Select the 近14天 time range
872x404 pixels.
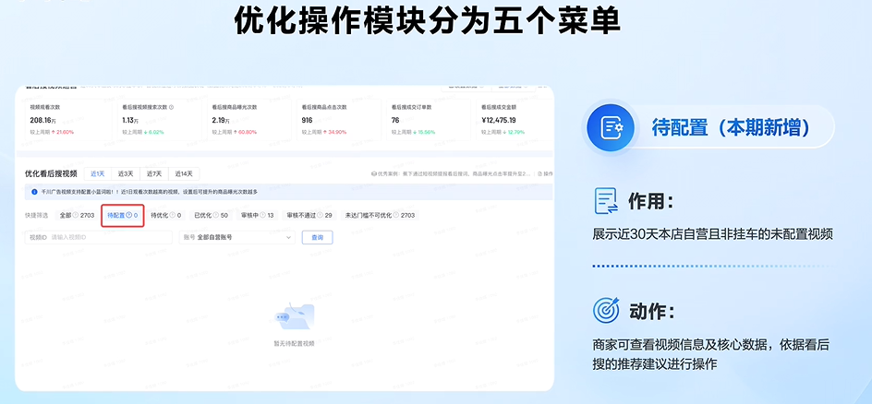coord(184,173)
